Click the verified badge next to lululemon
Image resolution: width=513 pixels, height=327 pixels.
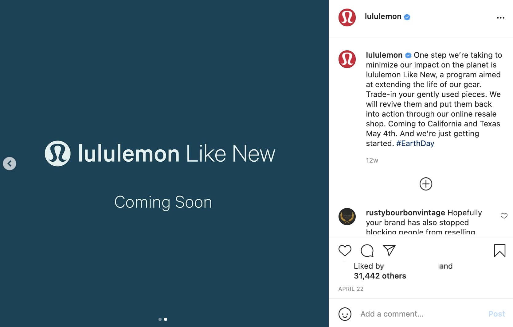tap(407, 17)
